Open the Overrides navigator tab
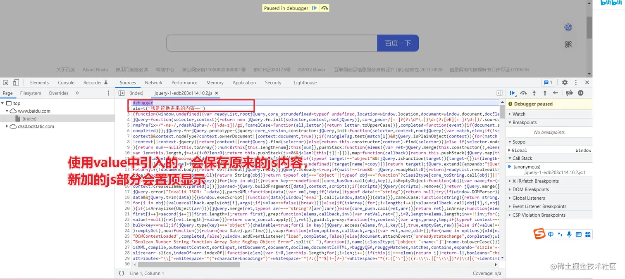The image size is (625, 279). 58,93
